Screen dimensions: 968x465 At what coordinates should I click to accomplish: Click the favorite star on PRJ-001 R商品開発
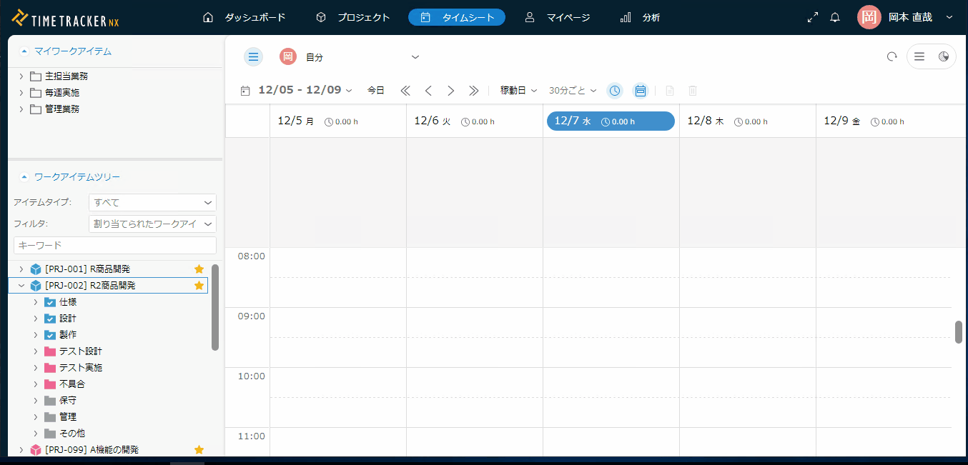[x=199, y=269]
